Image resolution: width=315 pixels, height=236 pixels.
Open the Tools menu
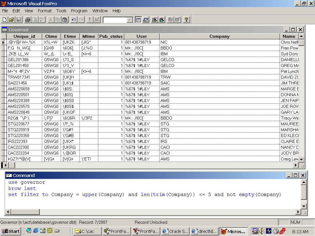click(x=61, y=11)
